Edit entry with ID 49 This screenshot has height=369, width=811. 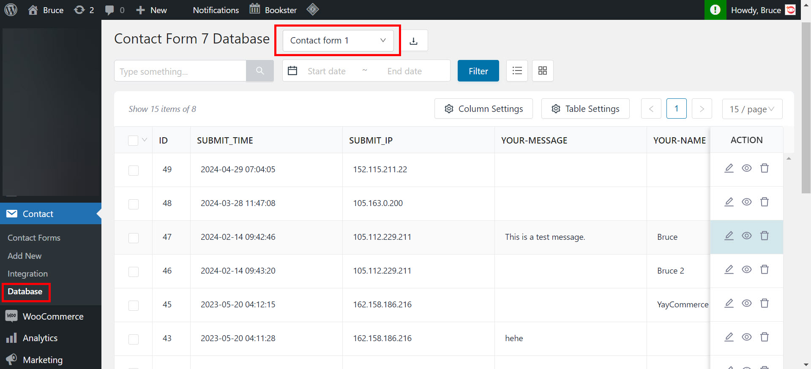[x=729, y=168]
